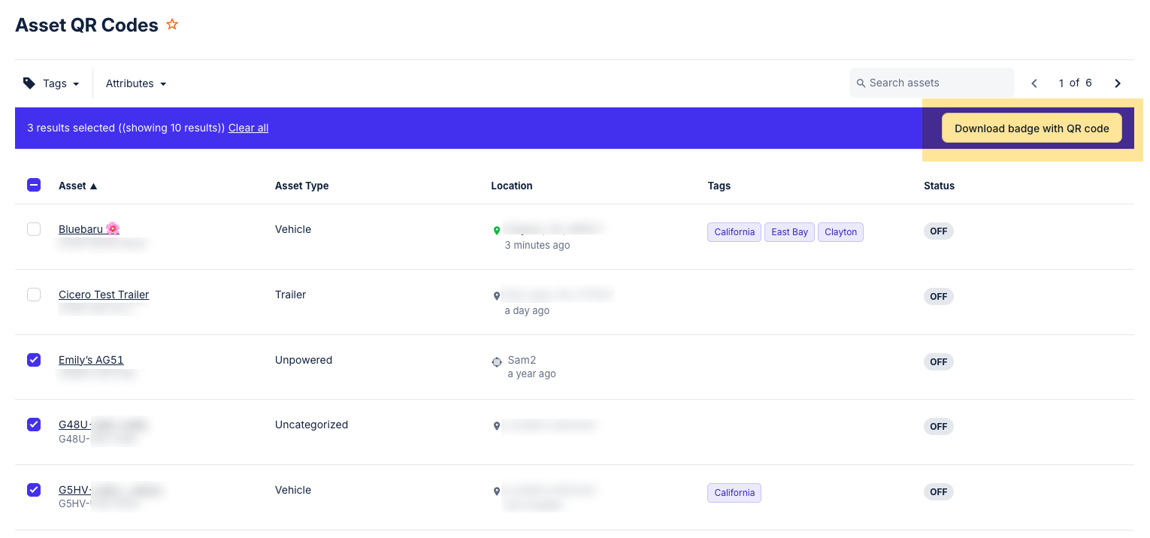
Task: Click the East Bay tag on Bluebaru
Action: pos(789,232)
